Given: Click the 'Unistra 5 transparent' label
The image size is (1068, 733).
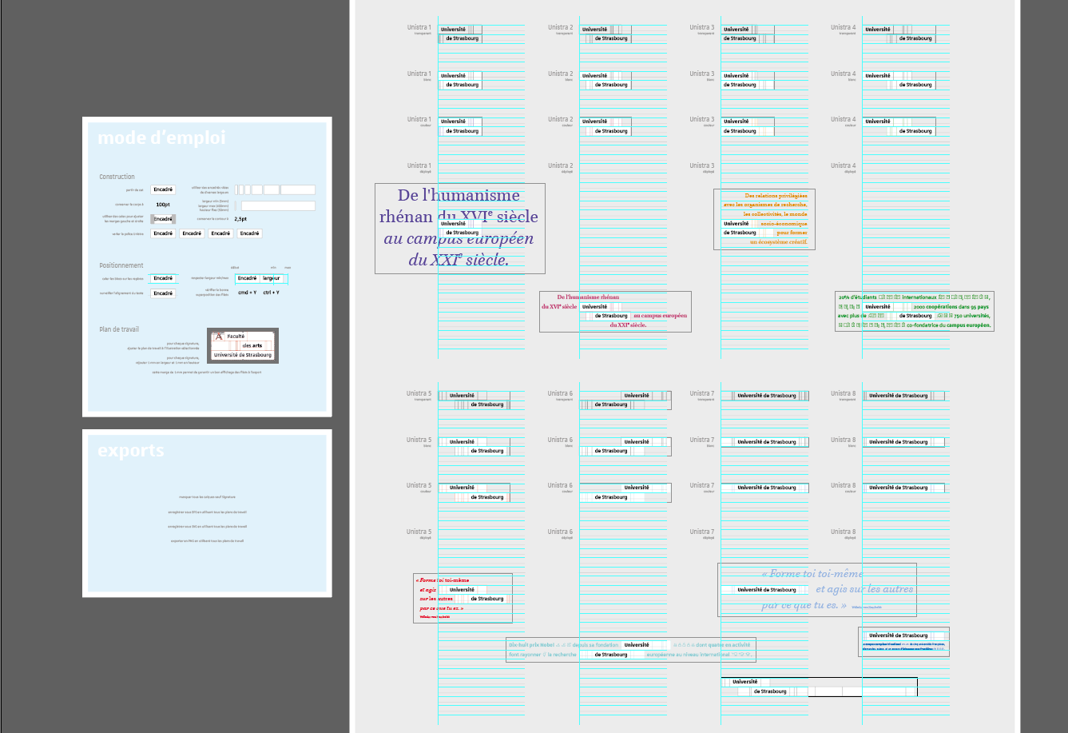Looking at the screenshot, I should (419, 396).
